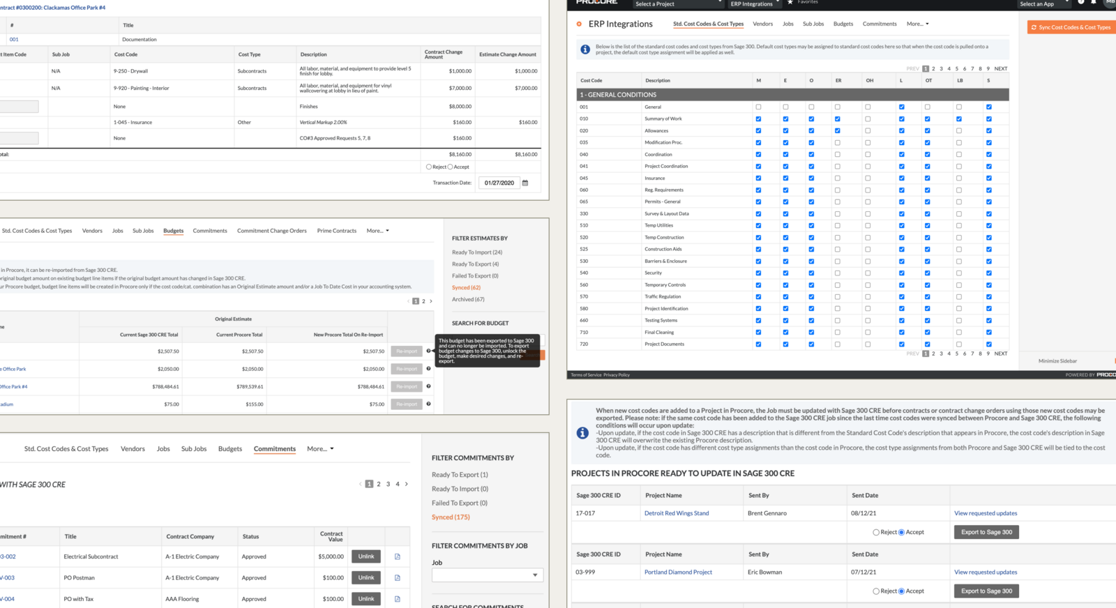Click Terms of Service in Procore footer

586,375
